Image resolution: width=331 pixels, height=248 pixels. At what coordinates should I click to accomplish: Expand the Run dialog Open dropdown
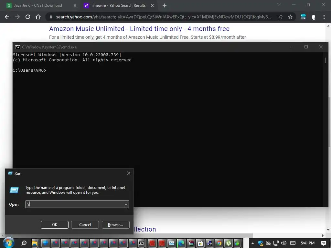(x=126, y=204)
